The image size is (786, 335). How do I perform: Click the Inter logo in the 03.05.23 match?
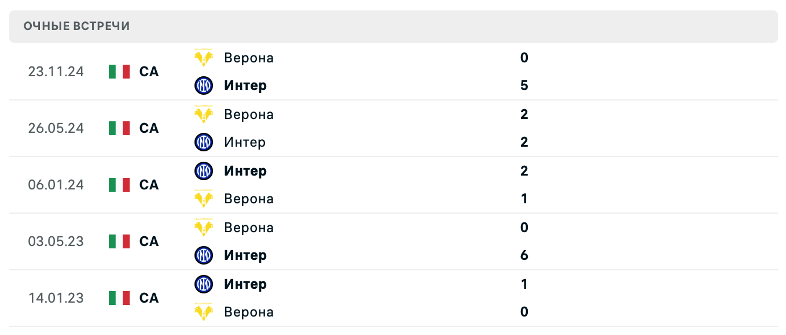tap(204, 255)
